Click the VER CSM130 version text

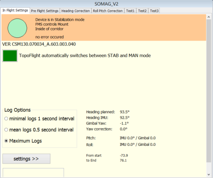39,44
